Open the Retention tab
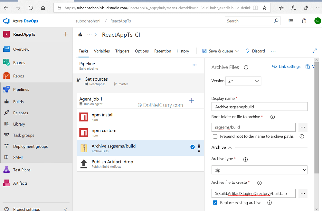The height and width of the screenshot is (211, 322). [163, 51]
